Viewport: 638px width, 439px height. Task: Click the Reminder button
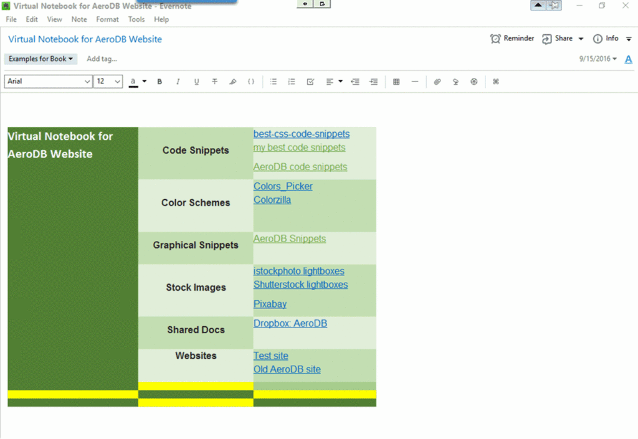[x=512, y=39]
